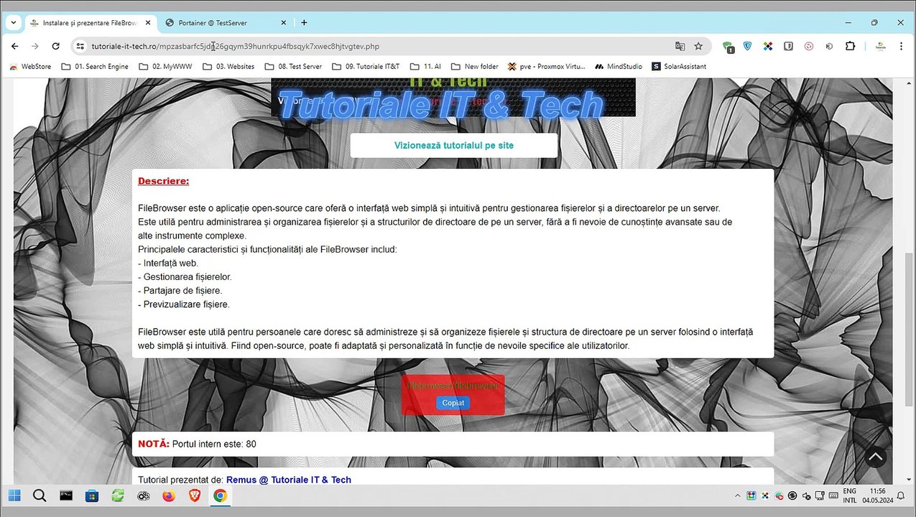The width and height of the screenshot is (916, 517).
Task: Open the Extensions puzzle menu
Action: tap(850, 46)
